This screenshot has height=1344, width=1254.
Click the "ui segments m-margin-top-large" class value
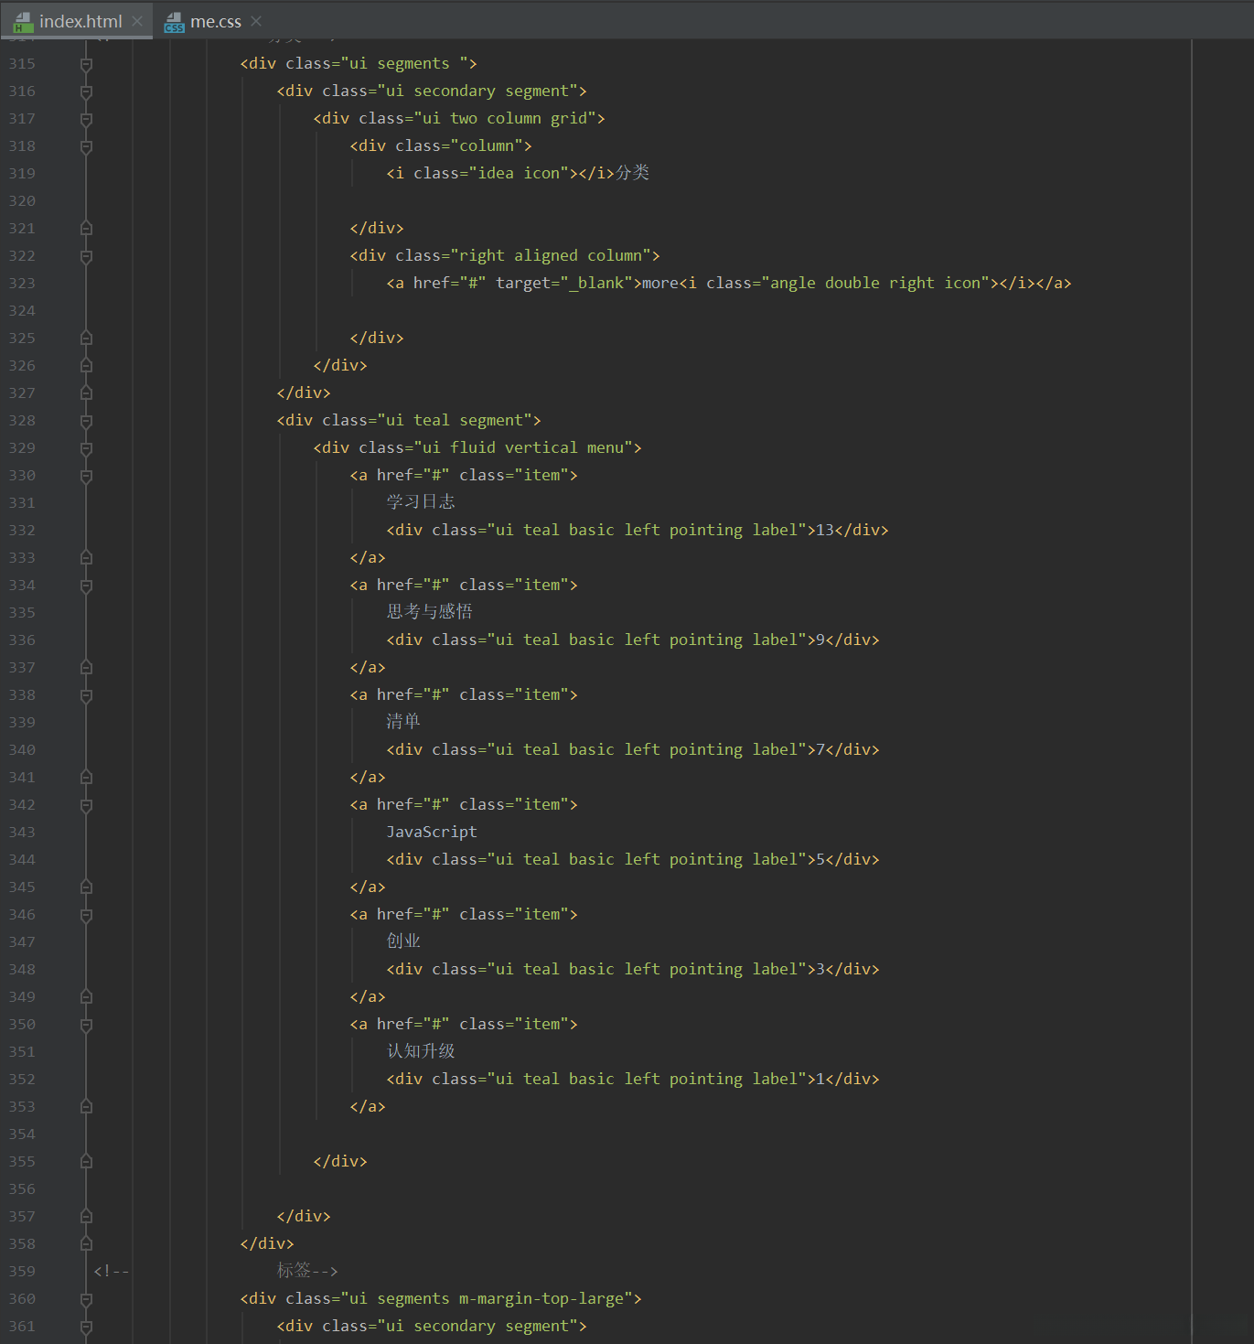(x=487, y=1298)
